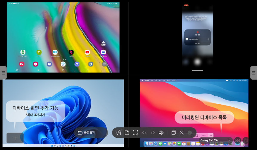The image size is (257, 150).
Task: Launch the camera app in tablet dock
Action: tap(22, 64)
